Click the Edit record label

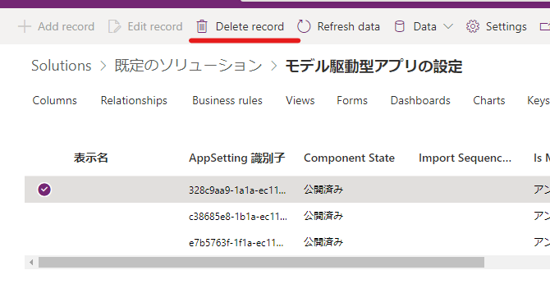(x=155, y=26)
